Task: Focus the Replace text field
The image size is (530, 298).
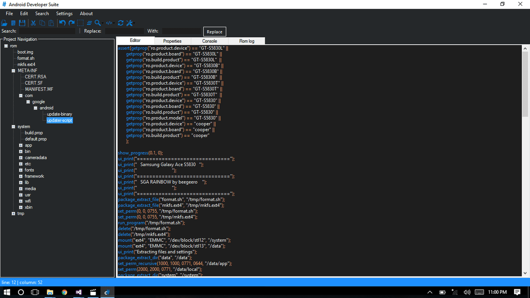Action: click(x=124, y=31)
